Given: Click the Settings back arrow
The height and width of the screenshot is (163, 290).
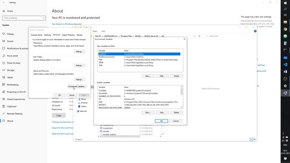Looking at the screenshot, I should (x=4, y=2).
